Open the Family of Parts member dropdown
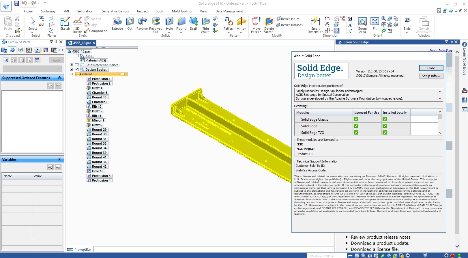The width and height of the screenshot is (468, 258). click(32, 68)
